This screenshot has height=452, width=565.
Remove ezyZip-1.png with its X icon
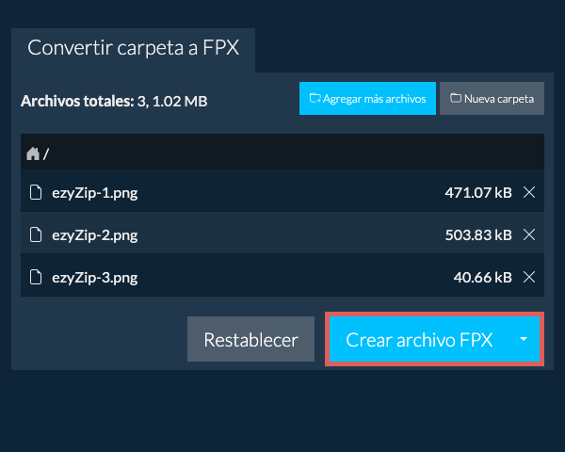point(529,192)
